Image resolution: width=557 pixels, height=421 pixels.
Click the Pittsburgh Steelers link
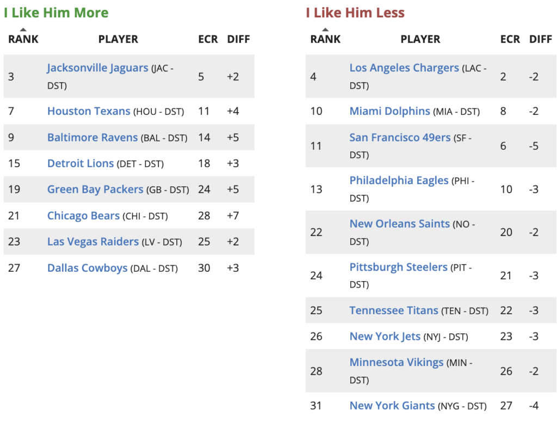[398, 267]
